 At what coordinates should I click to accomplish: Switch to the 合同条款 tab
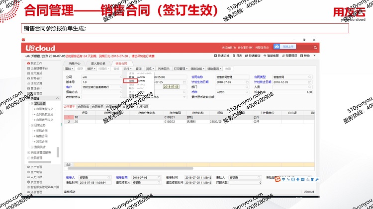pos(83,107)
